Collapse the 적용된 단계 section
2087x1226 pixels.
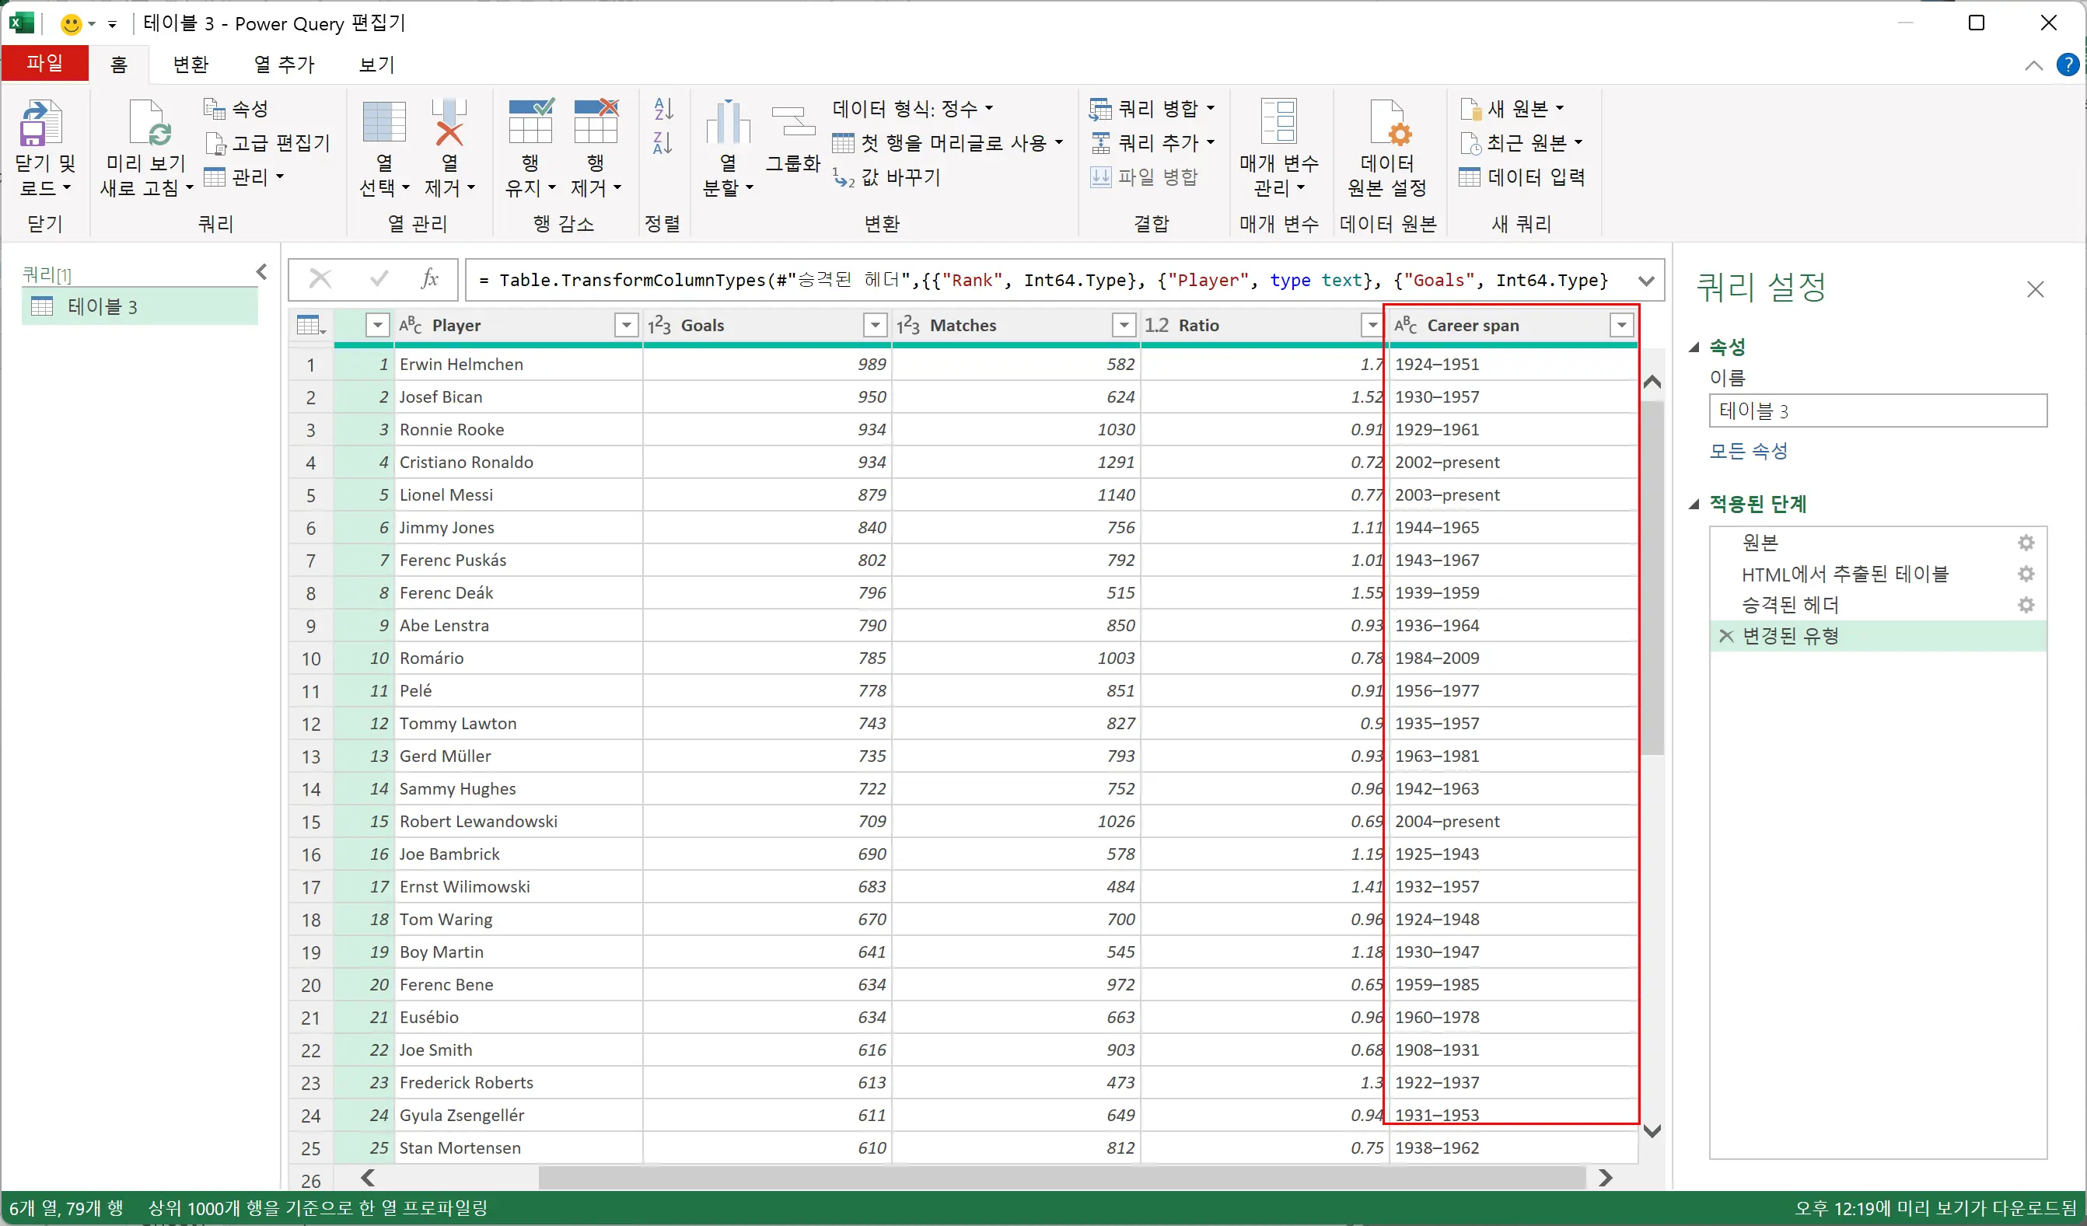coord(1694,504)
